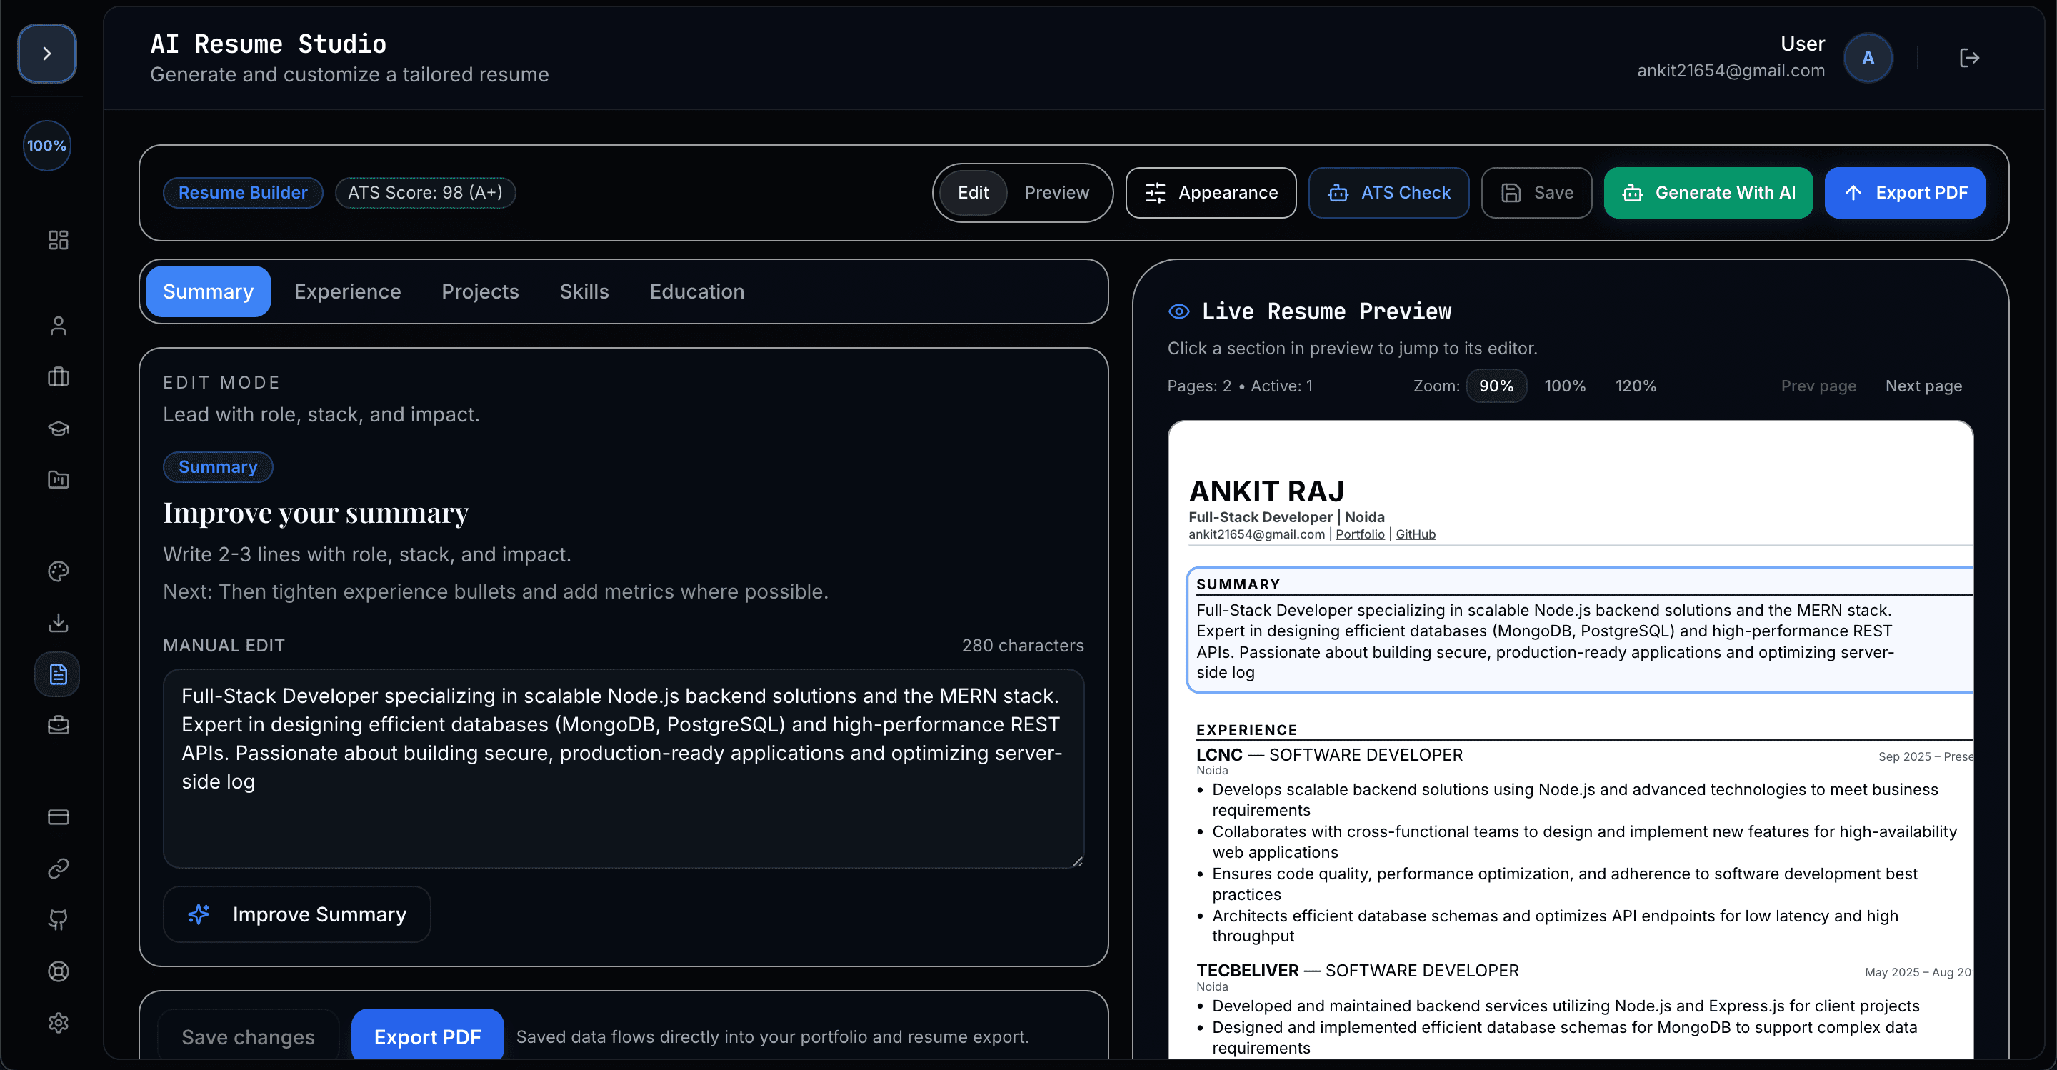2057x1070 pixels.
Task: Open the dashboard grid icon in sidebar
Action: pos(59,239)
